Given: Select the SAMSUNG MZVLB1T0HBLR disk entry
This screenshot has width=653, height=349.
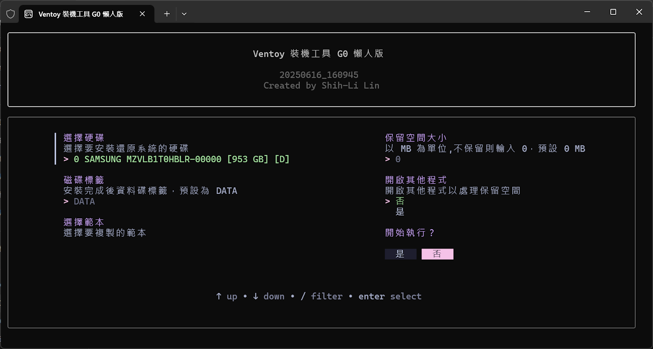Looking at the screenshot, I should tap(181, 159).
